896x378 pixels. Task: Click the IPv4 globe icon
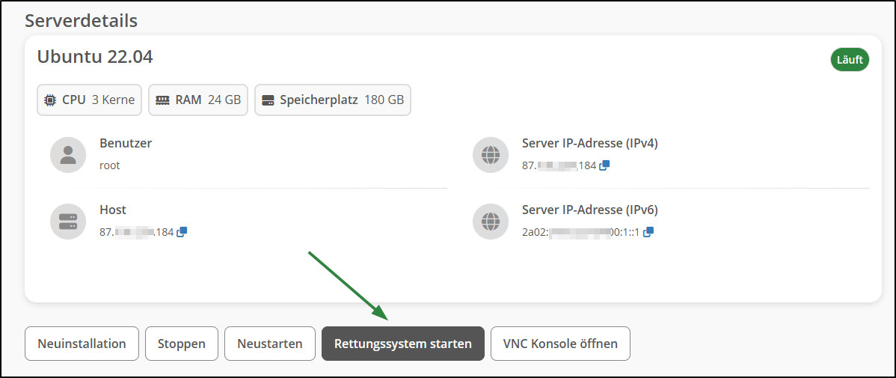click(x=491, y=155)
